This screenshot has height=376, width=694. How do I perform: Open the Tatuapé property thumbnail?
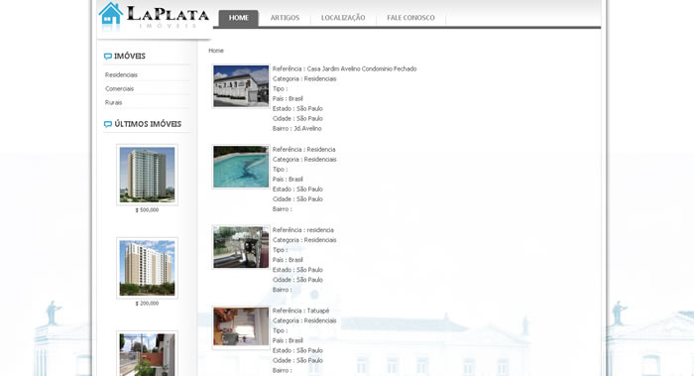click(241, 327)
